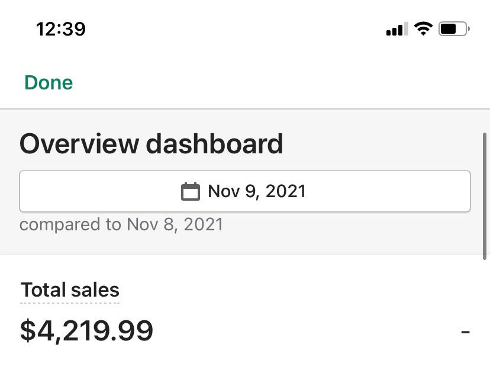Click the Overview dashboard heading
This screenshot has width=490, height=373.
click(x=151, y=144)
